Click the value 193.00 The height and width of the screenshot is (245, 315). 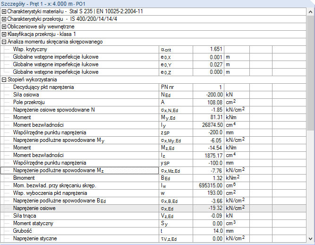(x=215, y=193)
